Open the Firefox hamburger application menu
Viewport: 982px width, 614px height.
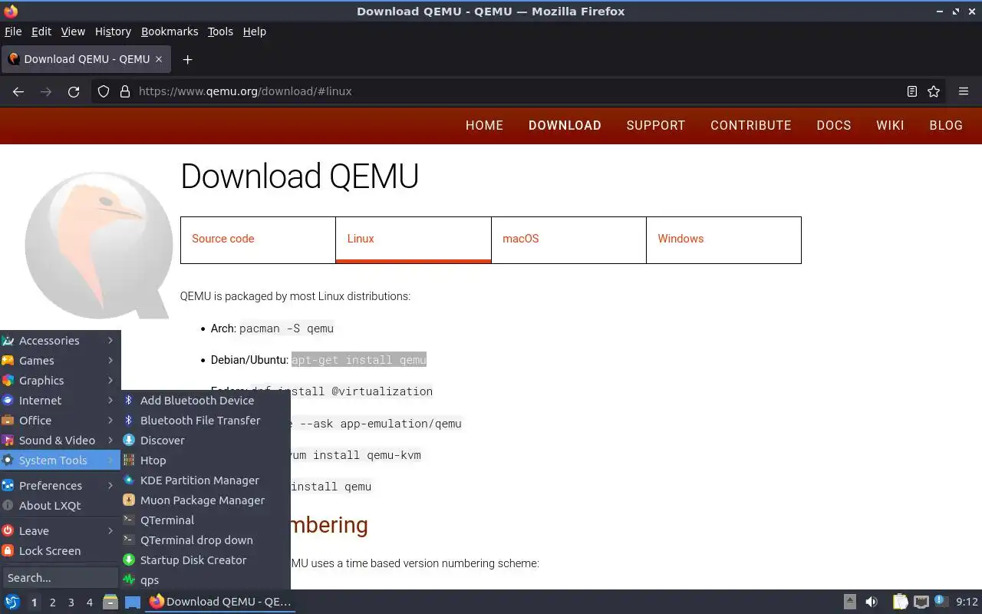click(964, 91)
